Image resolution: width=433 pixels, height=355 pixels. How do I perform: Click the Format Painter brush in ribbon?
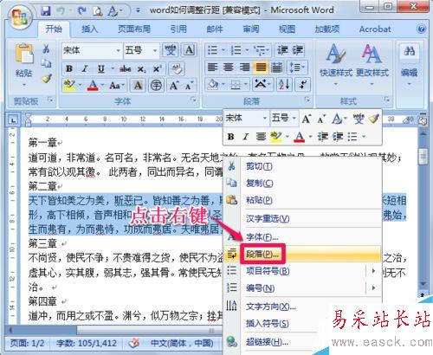click(47, 78)
